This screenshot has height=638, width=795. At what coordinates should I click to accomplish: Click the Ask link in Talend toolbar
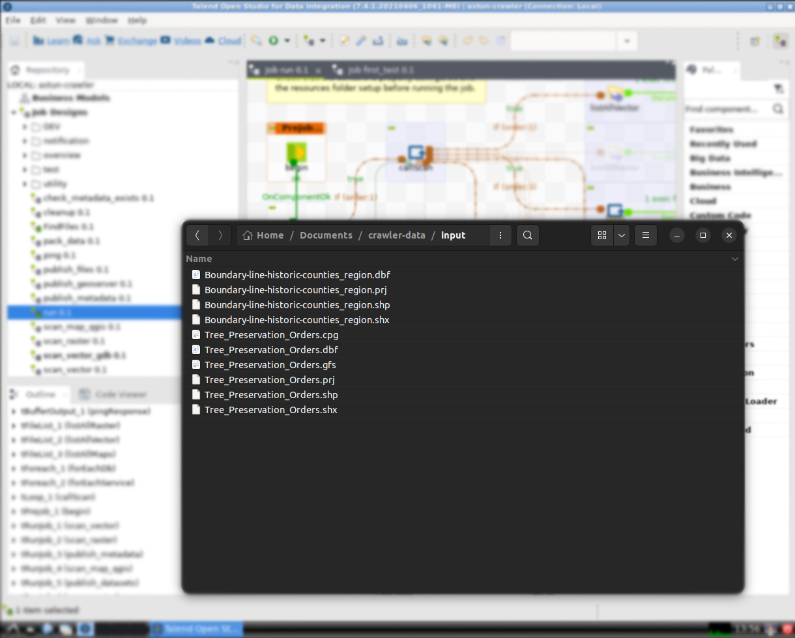click(x=87, y=40)
